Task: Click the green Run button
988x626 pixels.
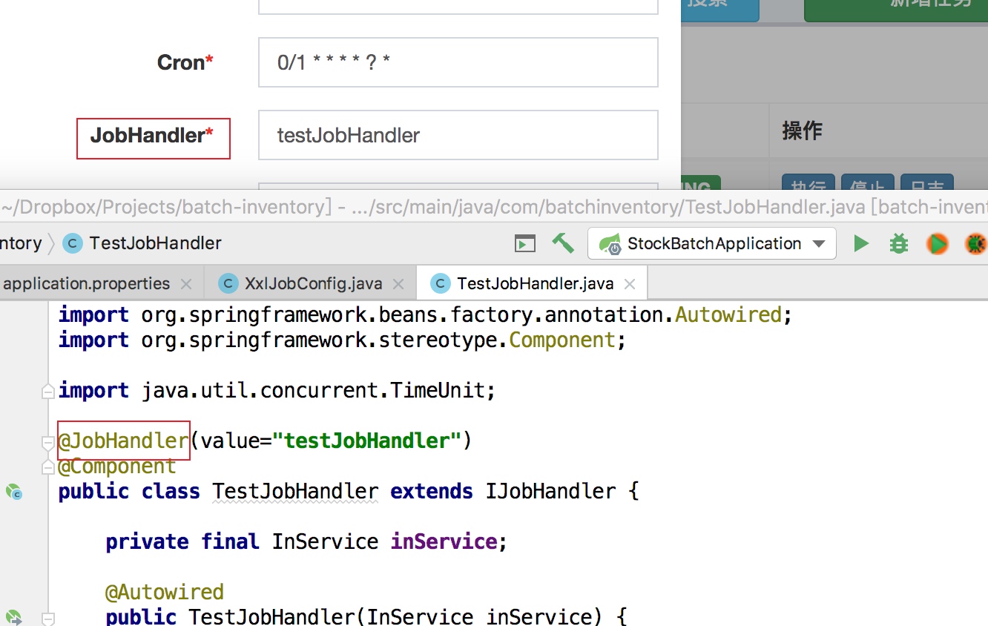Action: (x=861, y=243)
